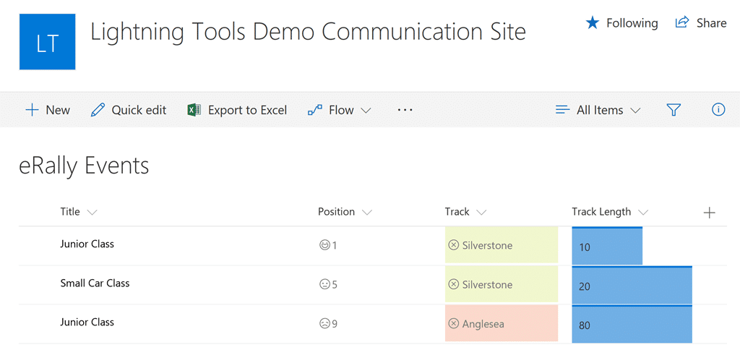Open the Title column header menu chevron
Screen dimensions: 740x363
click(x=92, y=213)
